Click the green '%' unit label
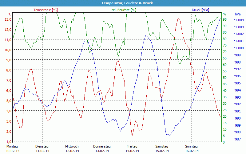Viewport: 246px width, 154px height. click(x=225, y=14)
